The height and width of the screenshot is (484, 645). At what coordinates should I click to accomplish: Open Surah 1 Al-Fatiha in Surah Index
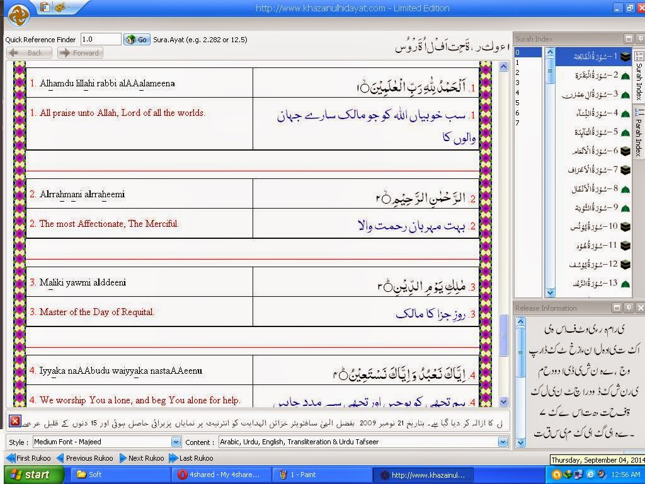point(594,56)
